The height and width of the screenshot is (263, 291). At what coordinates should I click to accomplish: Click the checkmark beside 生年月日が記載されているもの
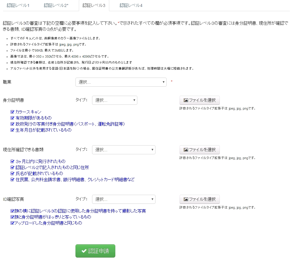click(x=12, y=130)
